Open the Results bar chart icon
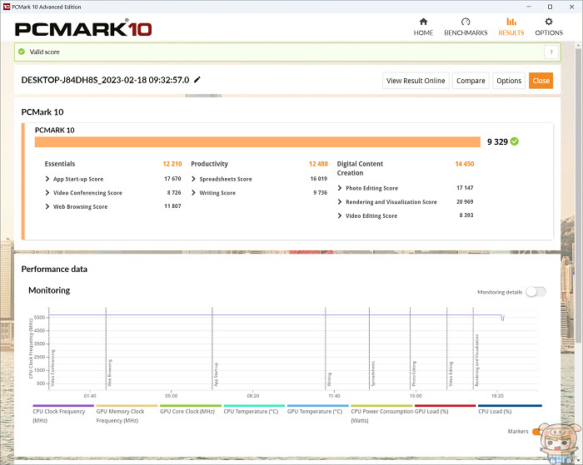Image resolution: width=583 pixels, height=465 pixels. (511, 22)
